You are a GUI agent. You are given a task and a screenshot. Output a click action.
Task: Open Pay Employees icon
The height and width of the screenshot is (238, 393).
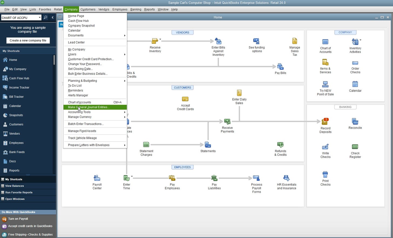172,178
